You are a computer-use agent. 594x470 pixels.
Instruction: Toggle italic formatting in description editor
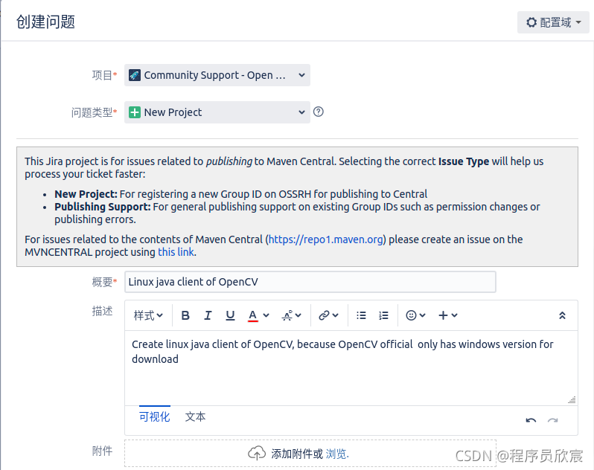[208, 315]
